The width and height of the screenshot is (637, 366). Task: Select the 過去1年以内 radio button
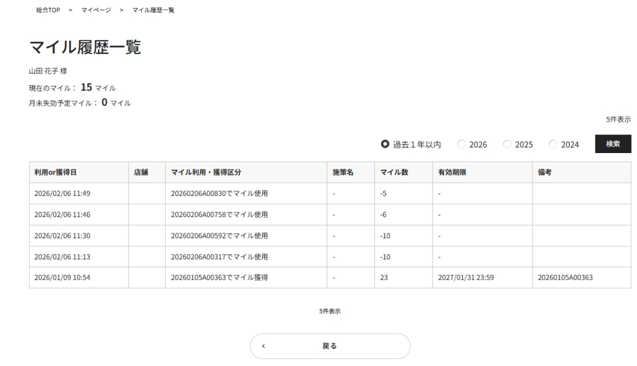click(385, 145)
